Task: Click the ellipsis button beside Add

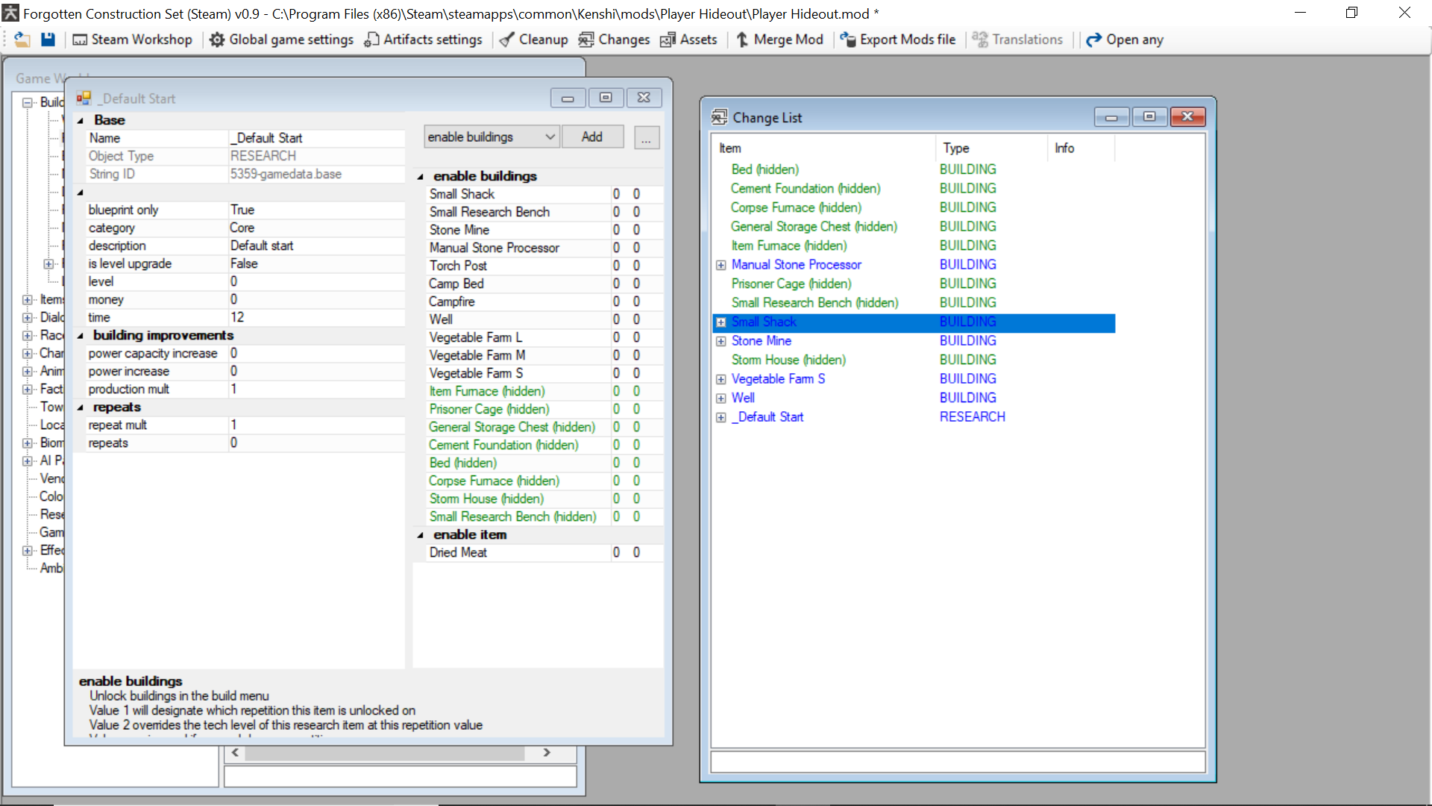Action: click(x=647, y=137)
